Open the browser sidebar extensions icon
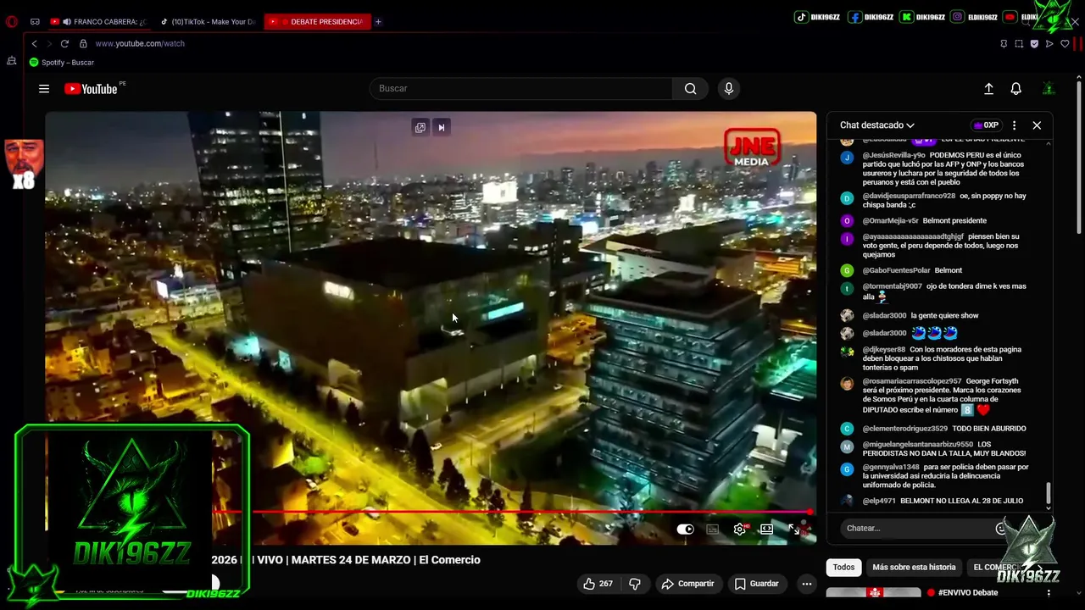Screen dimensions: 1085x610 12,61
